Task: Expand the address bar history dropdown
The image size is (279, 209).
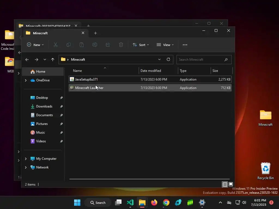Action: point(159,59)
